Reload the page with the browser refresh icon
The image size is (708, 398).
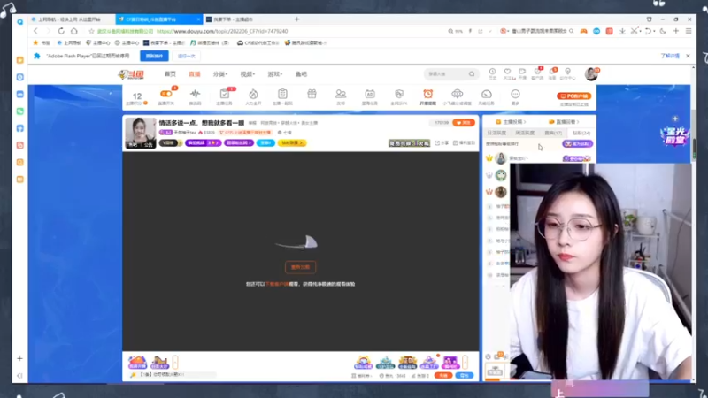61,31
